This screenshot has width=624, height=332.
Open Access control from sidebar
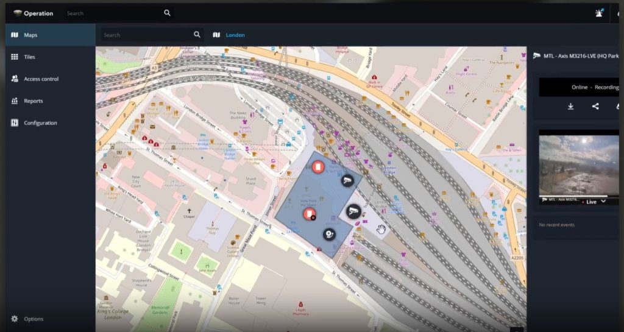coord(41,79)
